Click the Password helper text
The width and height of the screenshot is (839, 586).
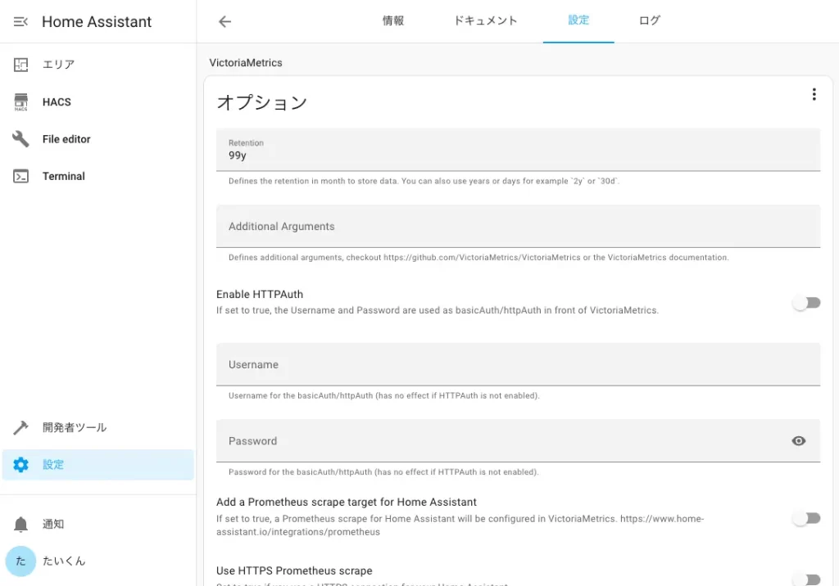tap(383, 472)
